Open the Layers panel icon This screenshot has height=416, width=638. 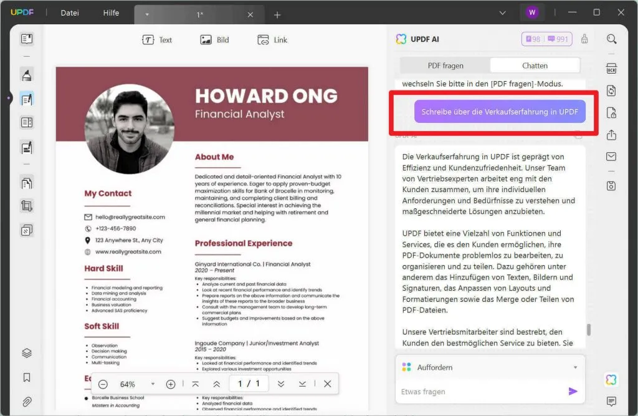tap(27, 353)
